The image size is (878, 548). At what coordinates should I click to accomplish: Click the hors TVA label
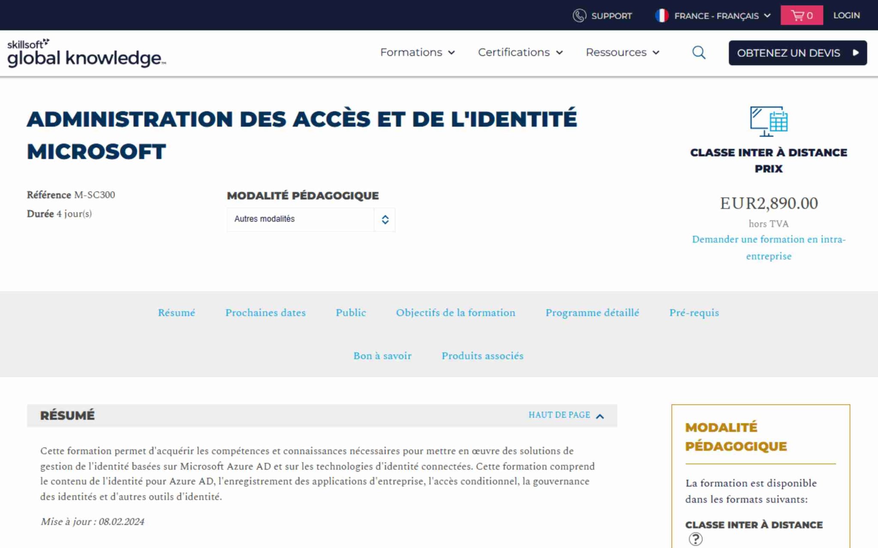pyautogui.click(x=769, y=224)
